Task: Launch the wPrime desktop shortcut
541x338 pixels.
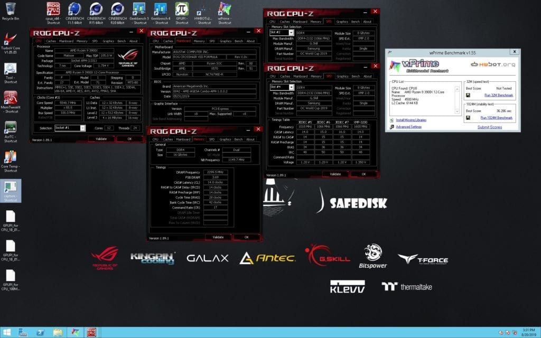Action: point(225,13)
